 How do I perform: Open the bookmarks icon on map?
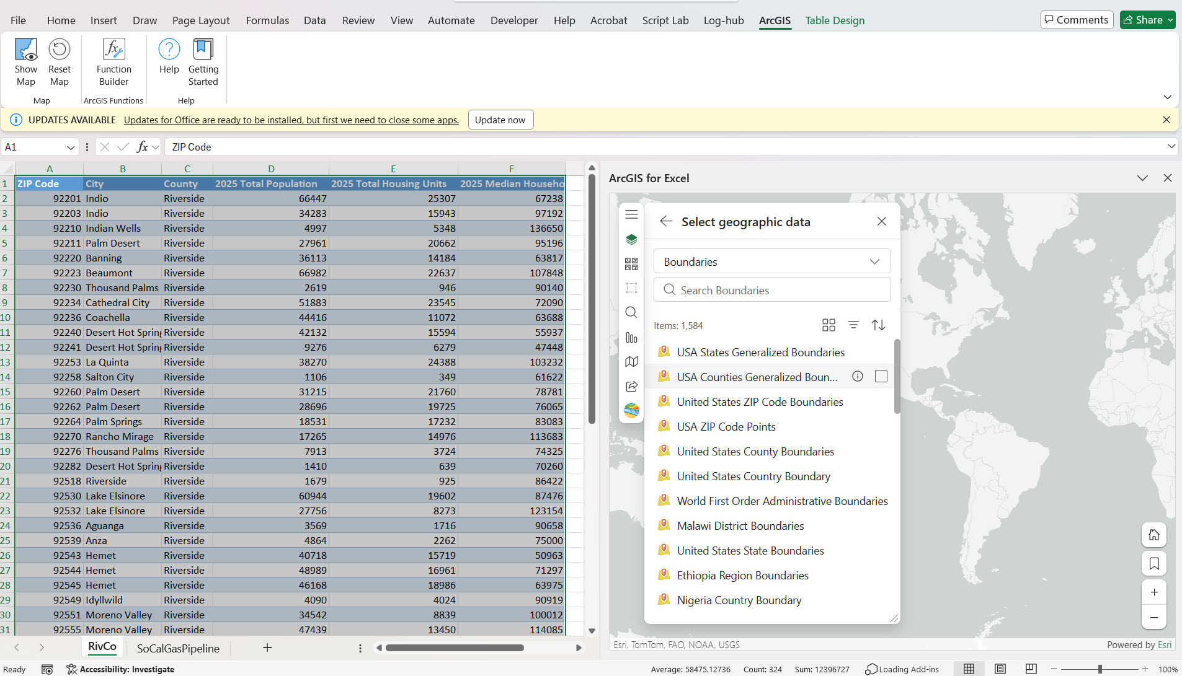pyautogui.click(x=1153, y=563)
